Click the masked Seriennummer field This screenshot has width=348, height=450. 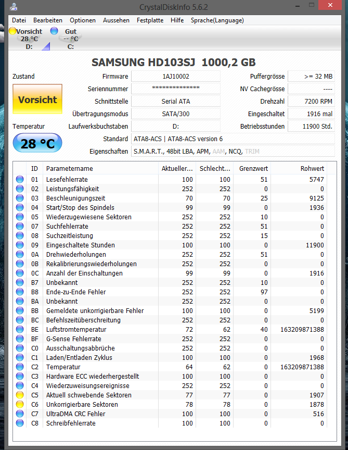click(176, 89)
